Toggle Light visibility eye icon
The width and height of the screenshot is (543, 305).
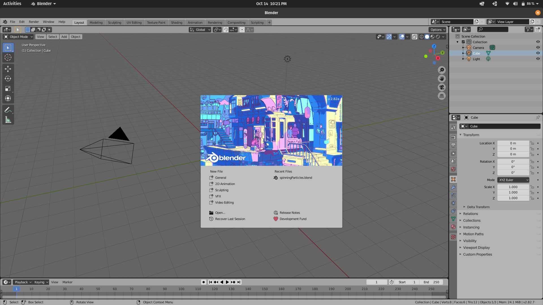click(538, 59)
